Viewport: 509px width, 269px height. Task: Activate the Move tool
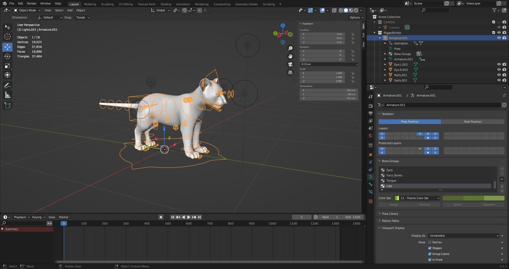point(7,47)
